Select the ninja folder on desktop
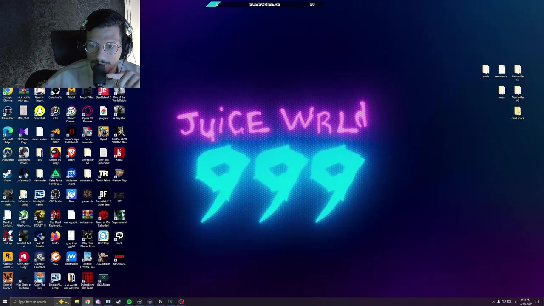The width and height of the screenshot is (544, 306). 502,92
